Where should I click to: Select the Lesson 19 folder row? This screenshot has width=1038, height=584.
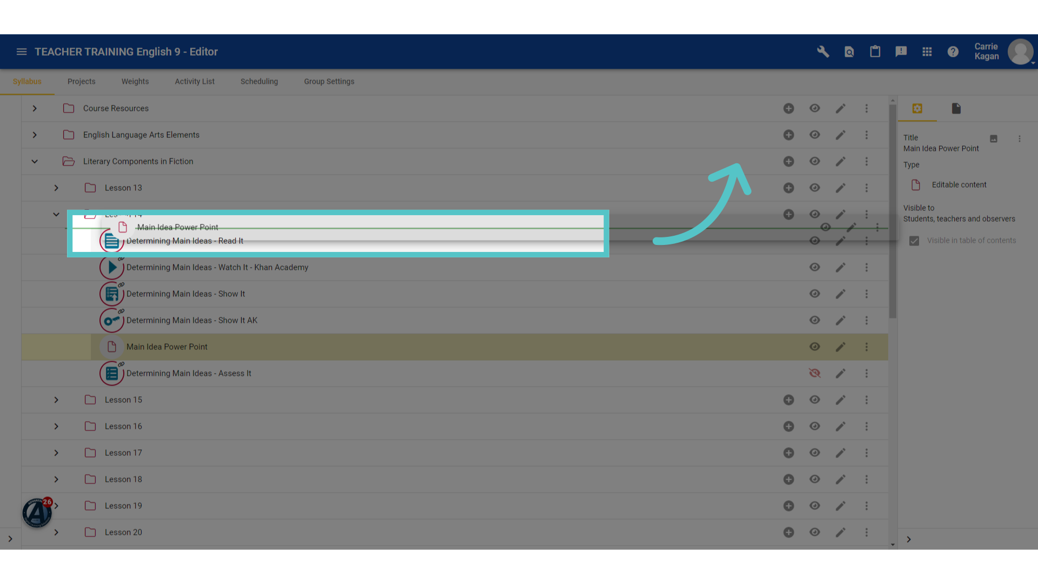(455, 506)
